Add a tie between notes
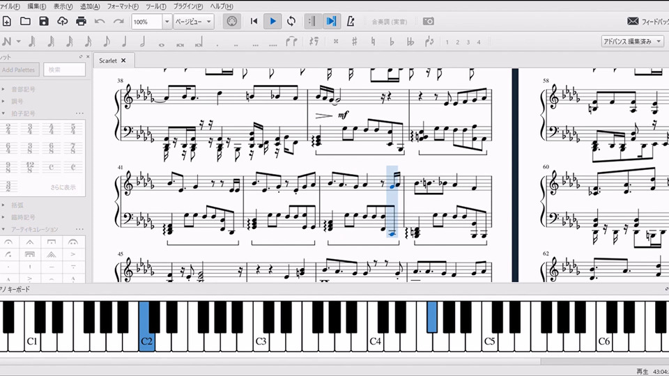This screenshot has height=376, width=669. coord(291,41)
